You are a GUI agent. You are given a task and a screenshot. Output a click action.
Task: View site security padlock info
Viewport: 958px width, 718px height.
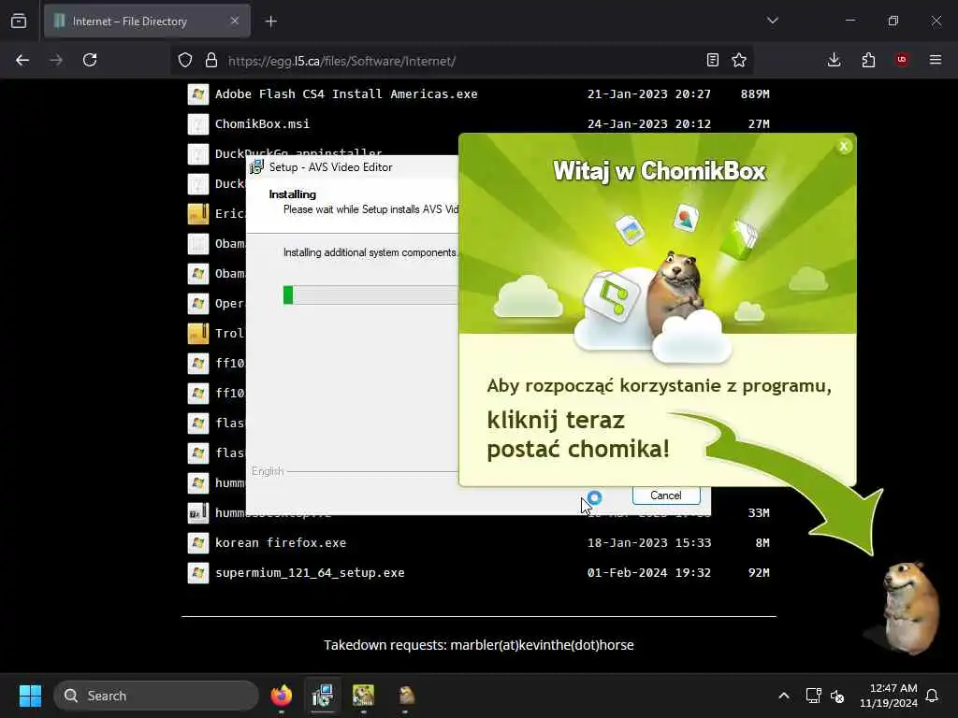click(211, 61)
